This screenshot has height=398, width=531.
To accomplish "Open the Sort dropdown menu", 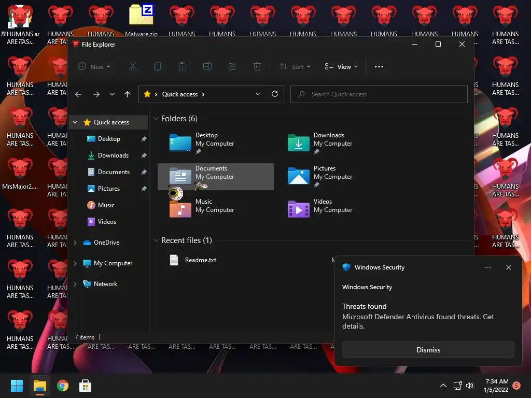I will (295, 67).
